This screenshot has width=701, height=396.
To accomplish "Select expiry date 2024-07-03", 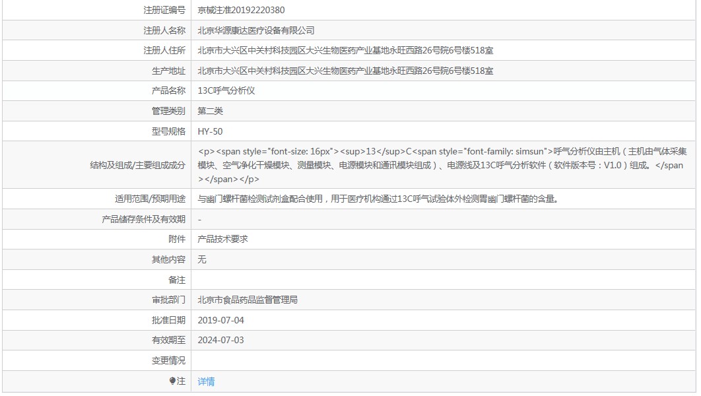I will pos(221,340).
